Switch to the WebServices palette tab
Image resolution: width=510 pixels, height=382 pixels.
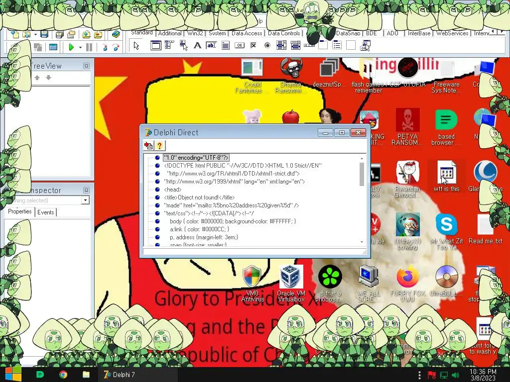pos(452,33)
